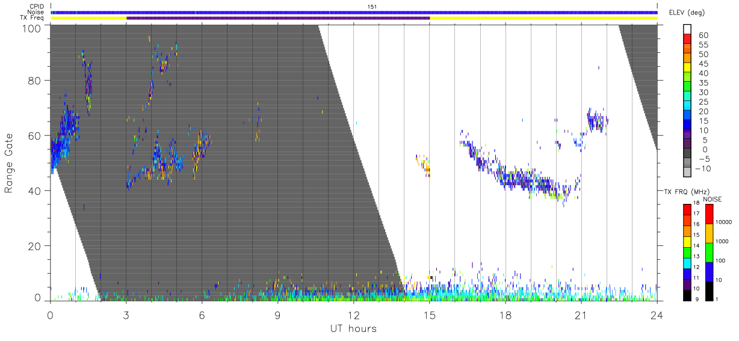Select the orange segment of the NOISE color bar
This screenshot has height=341, width=739.
pyautogui.click(x=709, y=233)
